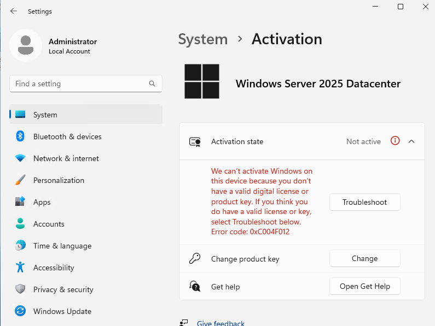
Task: Close the Settings window
Action: click(426, 7)
